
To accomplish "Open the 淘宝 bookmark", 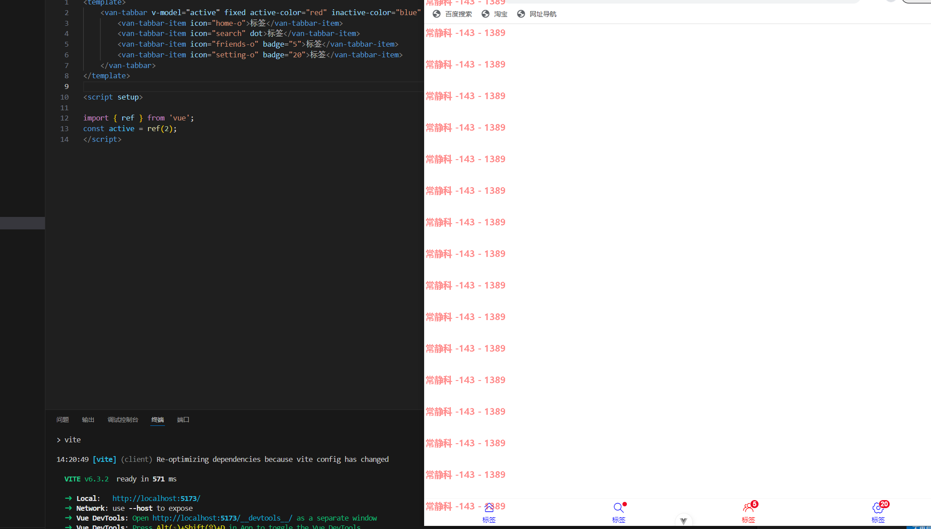I will (495, 14).
